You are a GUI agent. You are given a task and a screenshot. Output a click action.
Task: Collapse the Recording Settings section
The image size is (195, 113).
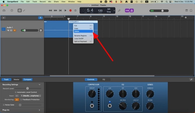pos(39,84)
